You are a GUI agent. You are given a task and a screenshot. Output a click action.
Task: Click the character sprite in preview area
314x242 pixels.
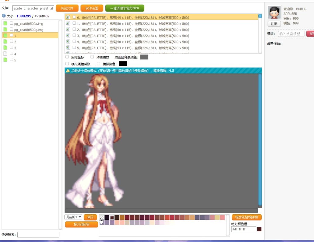click(x=94, y=141)
